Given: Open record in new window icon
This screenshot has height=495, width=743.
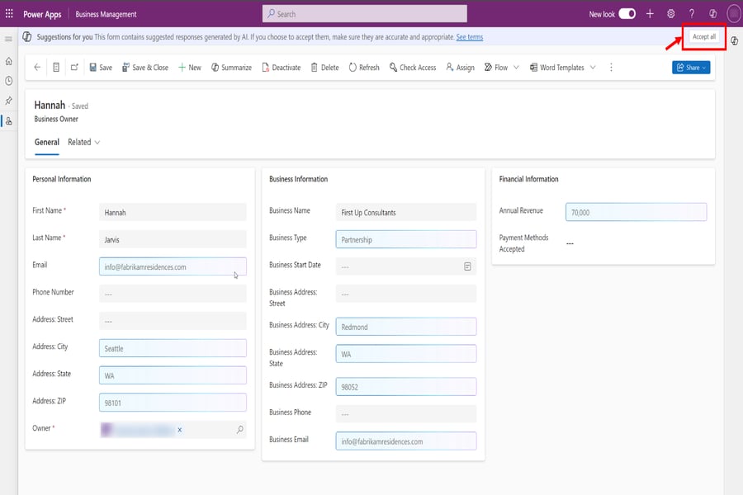Looking at the screenshot, I should tap(74, 68).
